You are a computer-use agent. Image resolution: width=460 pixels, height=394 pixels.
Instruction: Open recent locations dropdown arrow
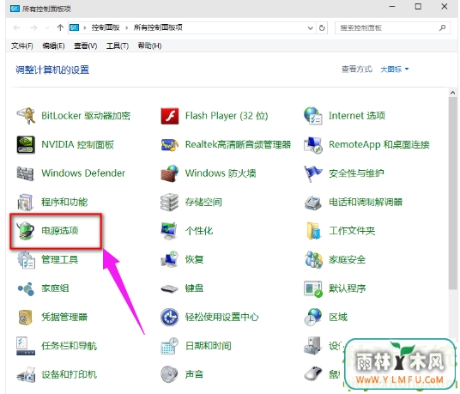47,27
